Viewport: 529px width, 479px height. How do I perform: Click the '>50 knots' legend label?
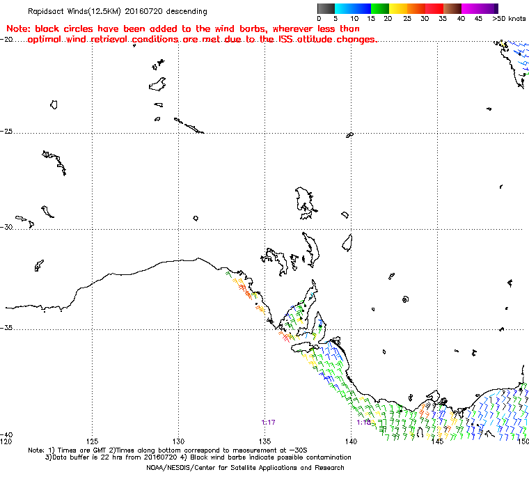click(509, 19)
